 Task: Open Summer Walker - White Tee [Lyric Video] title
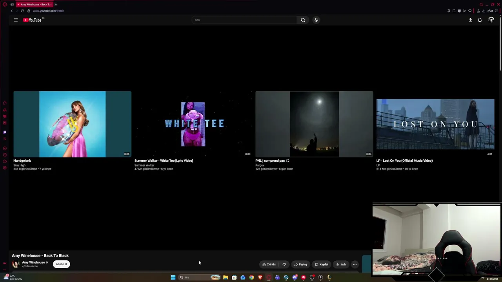tap(164, 161)
